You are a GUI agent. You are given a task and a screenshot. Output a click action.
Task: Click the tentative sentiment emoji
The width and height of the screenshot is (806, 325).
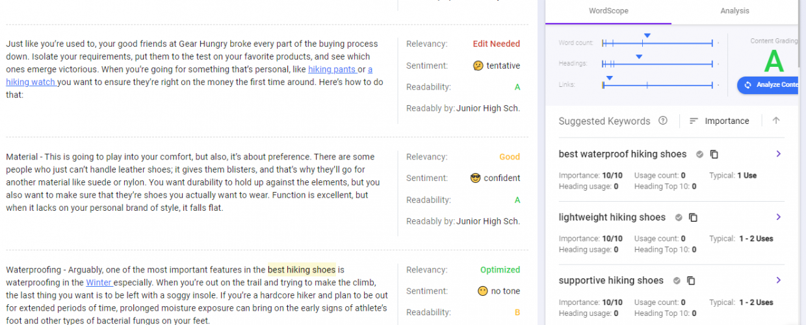point(478,66)
